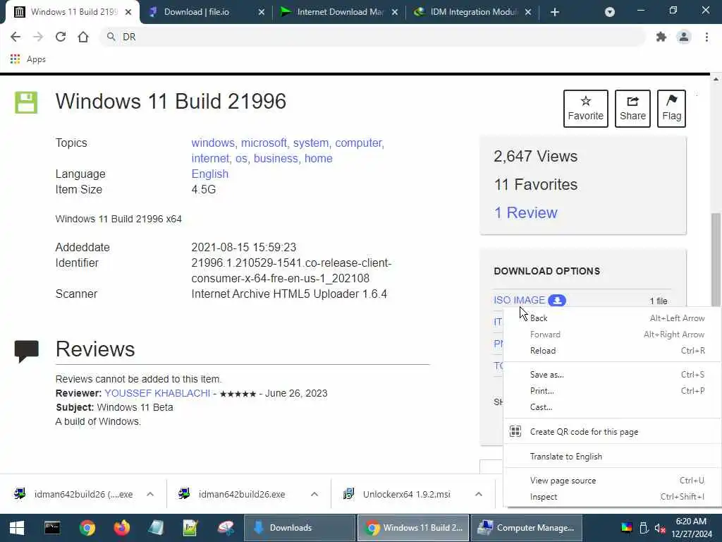Select Inspect in the context menu

pos(612,497)
